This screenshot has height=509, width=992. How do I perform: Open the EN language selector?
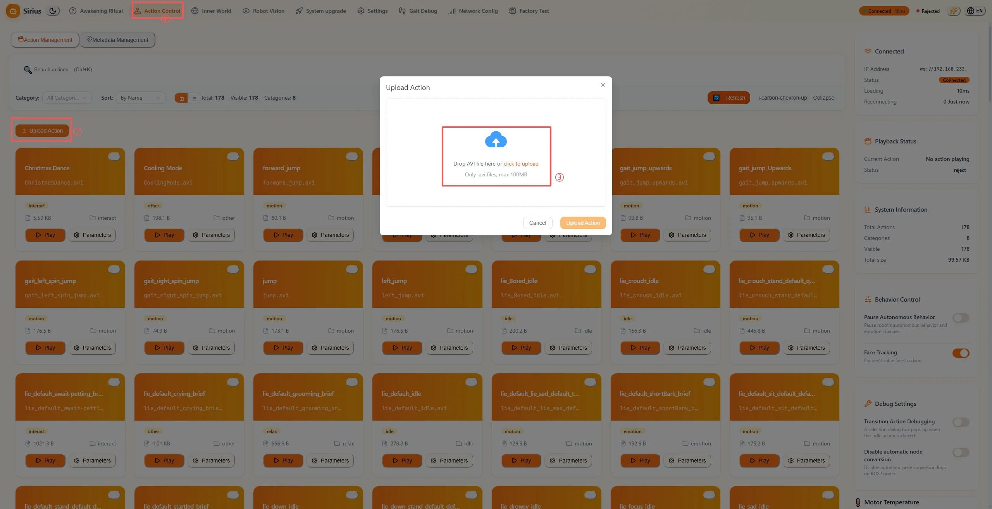click(975, 11)
